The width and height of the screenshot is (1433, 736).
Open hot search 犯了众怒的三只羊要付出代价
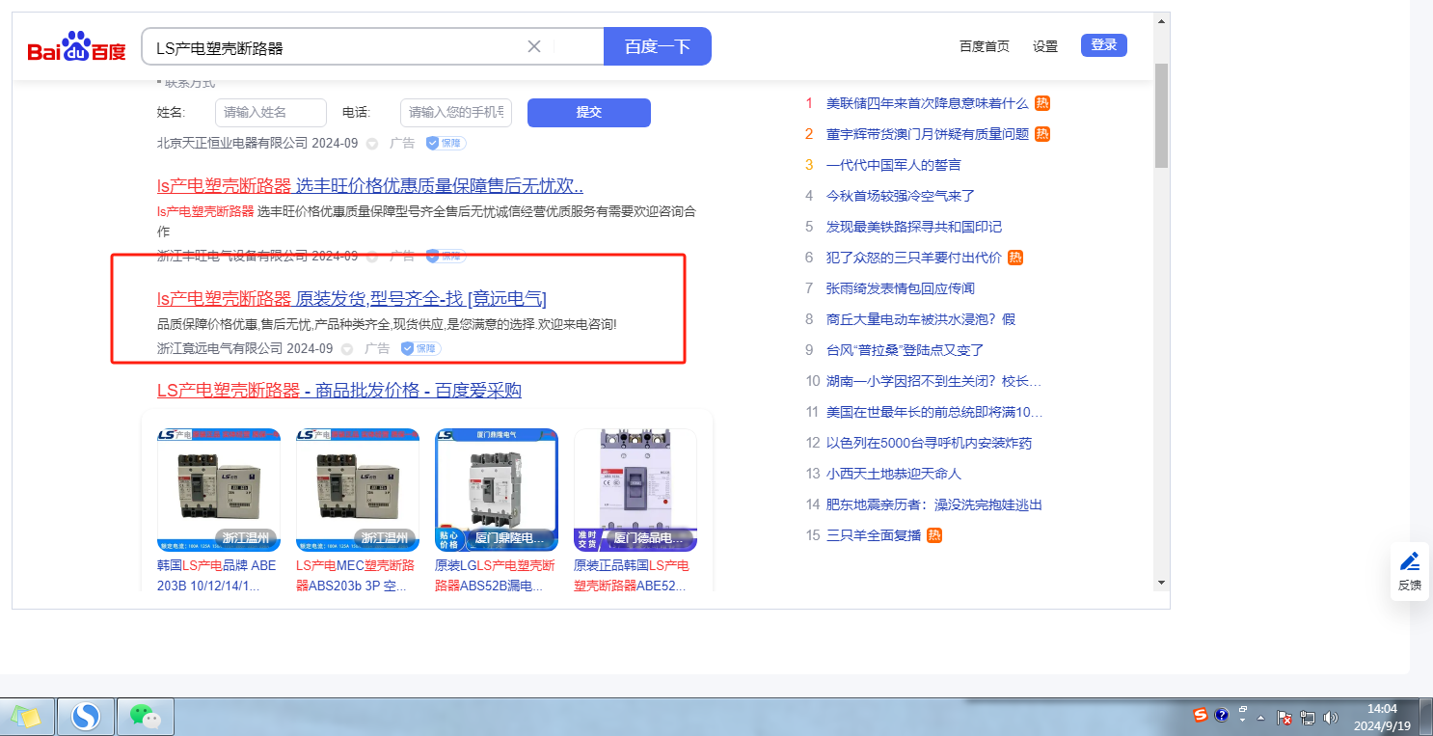point(914,258)
